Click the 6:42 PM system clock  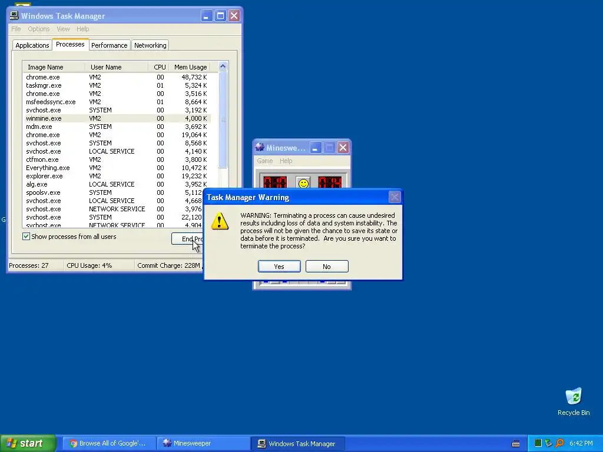581,444
